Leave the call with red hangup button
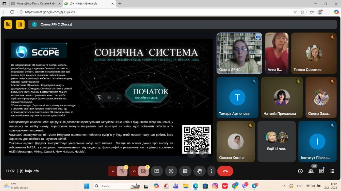This screenshot has height=191, width=341. [x=225, y=171]
